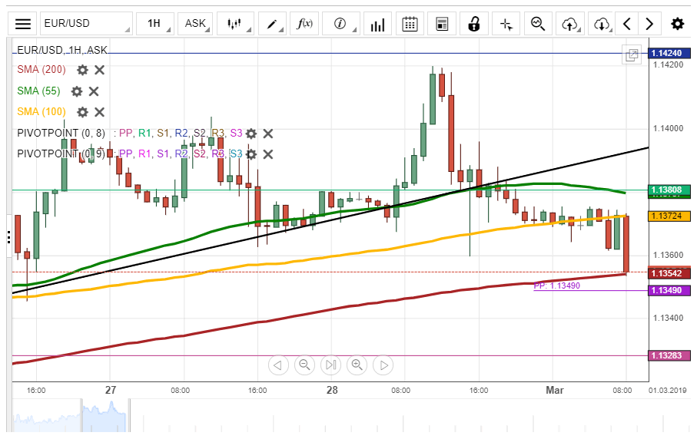
Task: Open the hamburger main menu
Action: (24, 24)
